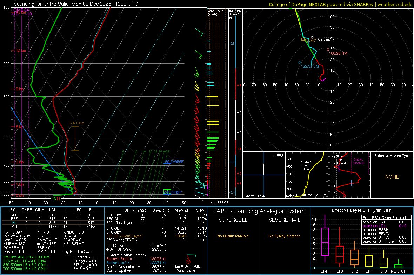Screen dimensions: 414x275
Task: Click the Eff Shear (EBWD) row
Action: coord(156,240)
